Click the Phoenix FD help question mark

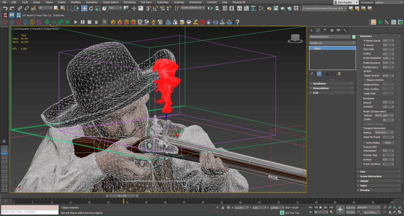point(237,22)
